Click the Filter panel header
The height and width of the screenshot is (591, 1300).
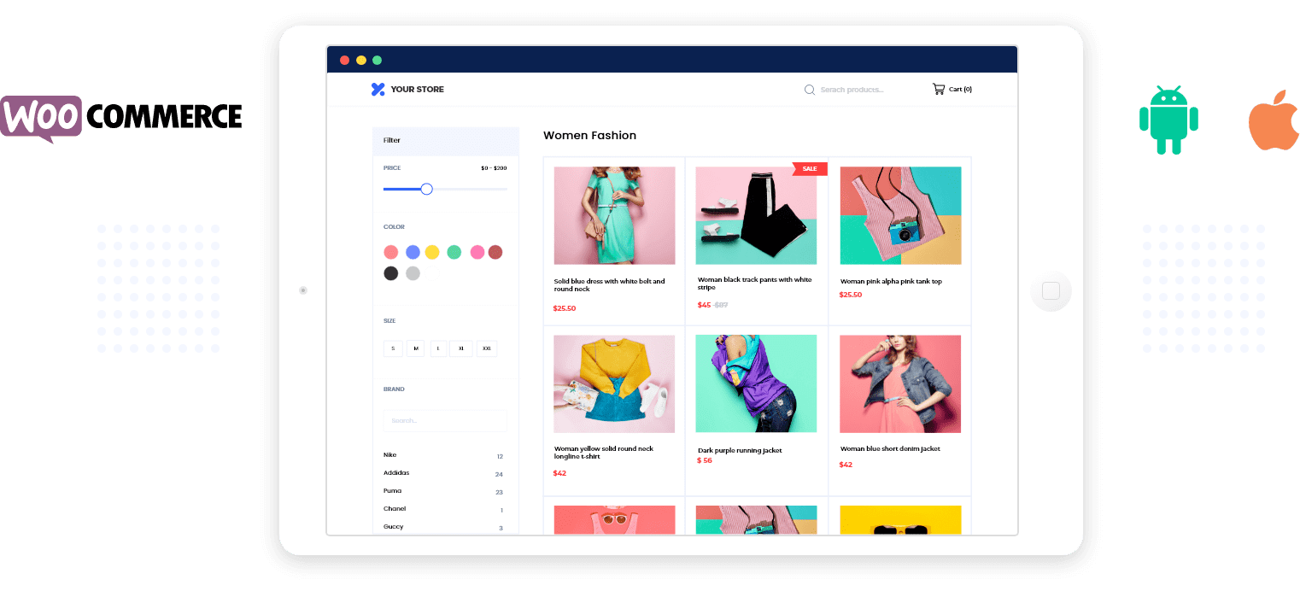click(x=446, y=141)
